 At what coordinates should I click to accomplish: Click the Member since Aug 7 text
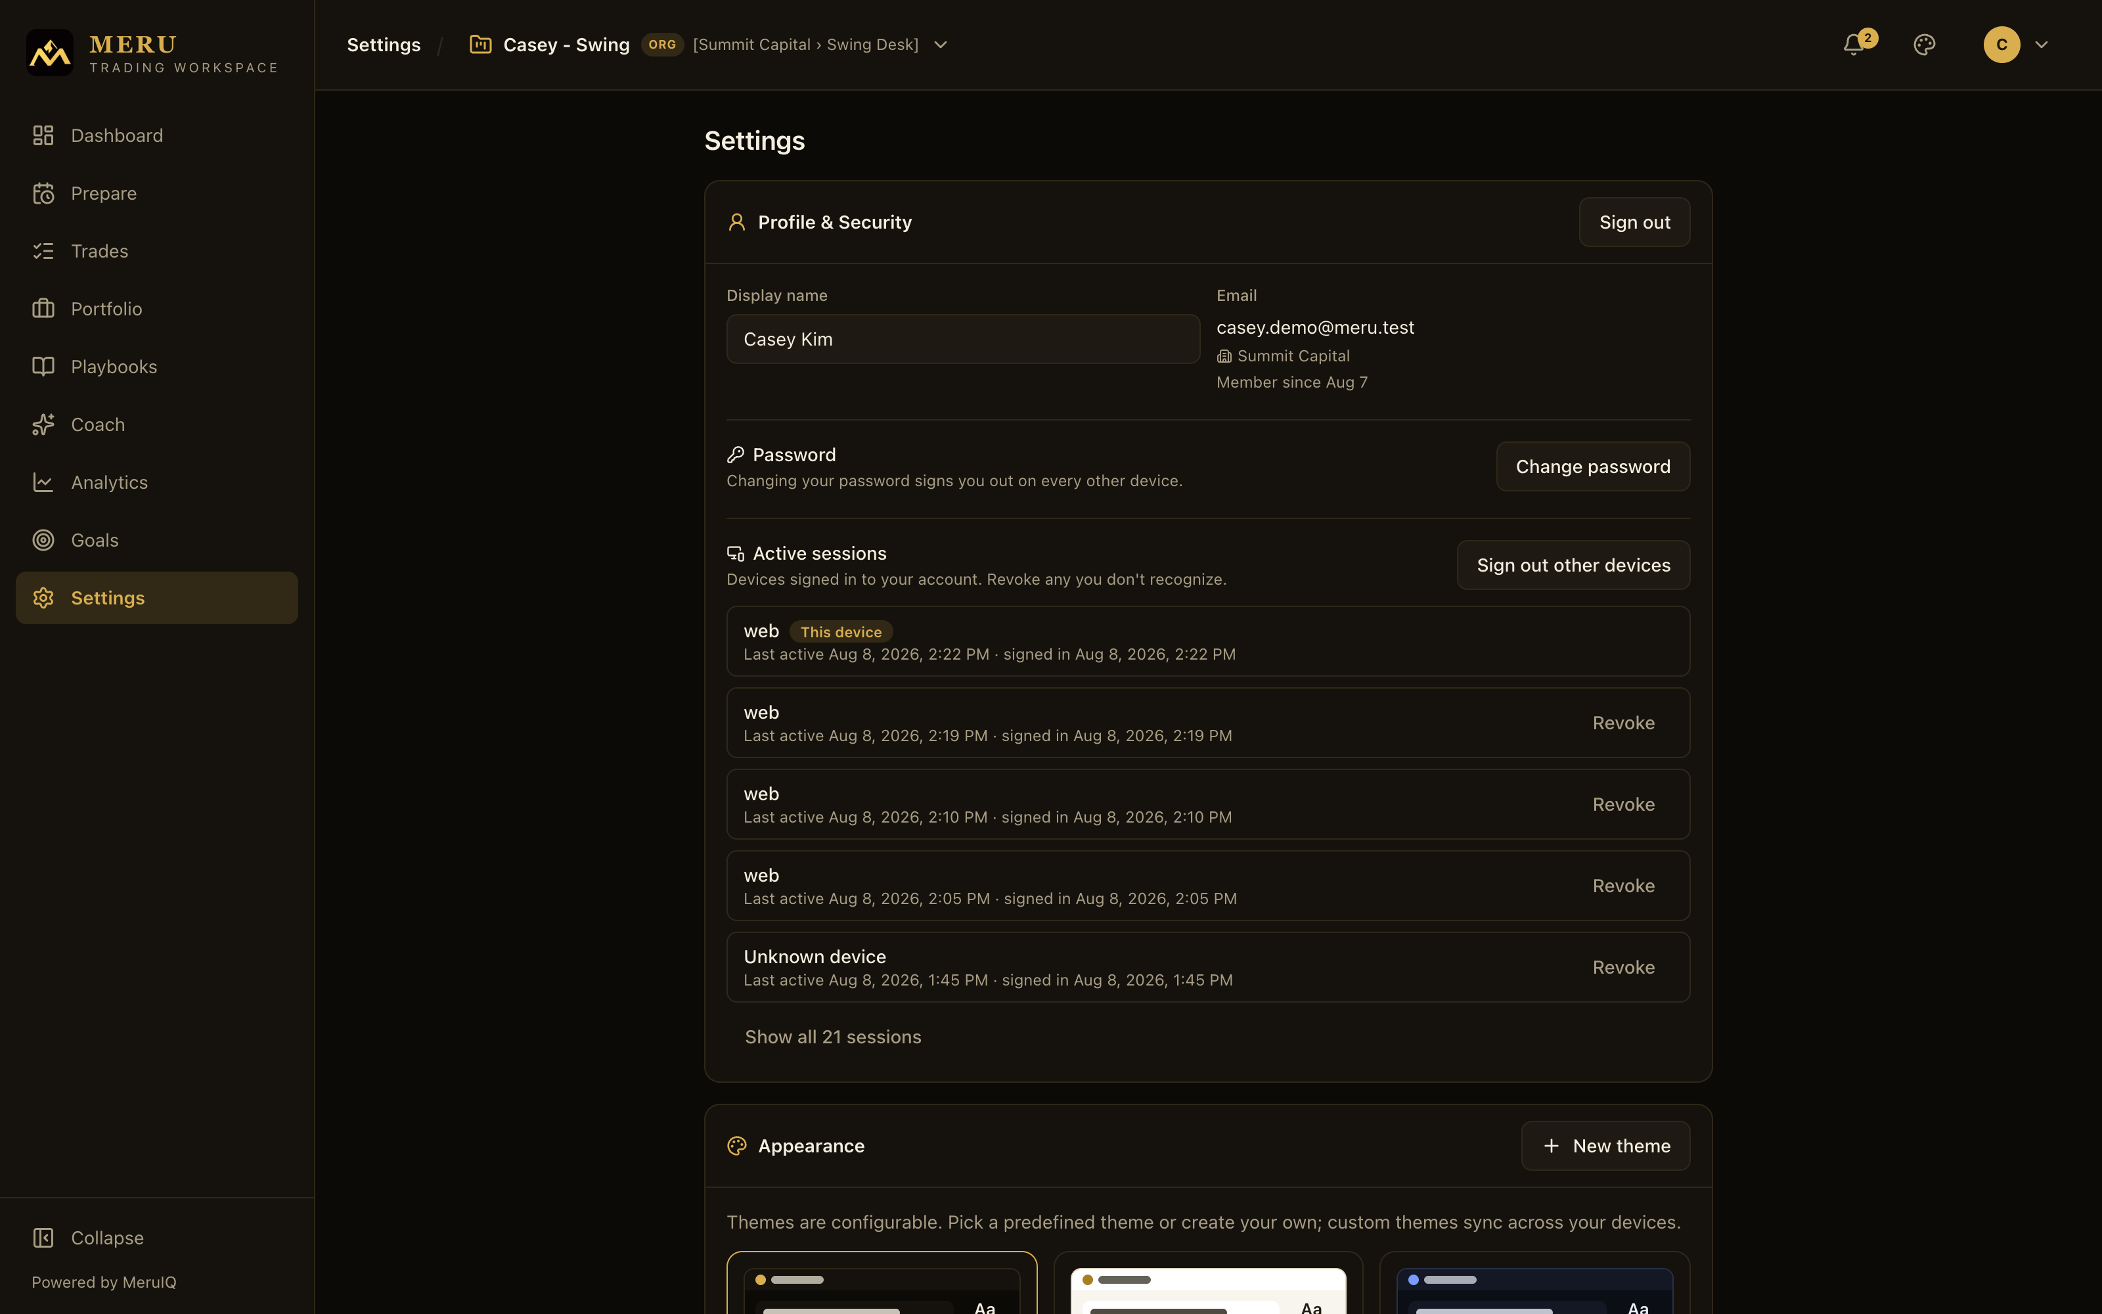coord(1291,382)
